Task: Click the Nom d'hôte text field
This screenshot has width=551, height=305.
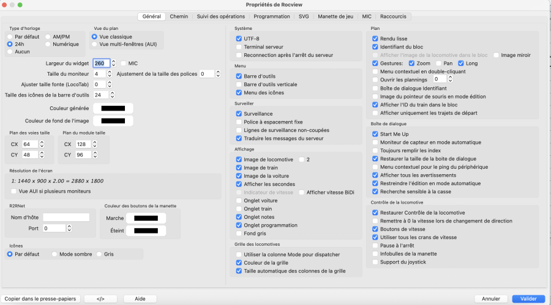Action: click(x=66, y=217)
